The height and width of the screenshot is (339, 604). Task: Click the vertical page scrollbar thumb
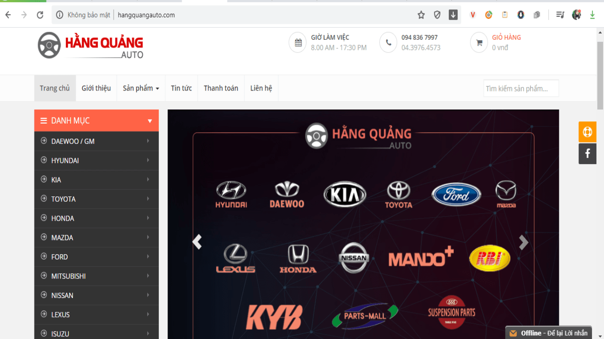click(600, 75)
